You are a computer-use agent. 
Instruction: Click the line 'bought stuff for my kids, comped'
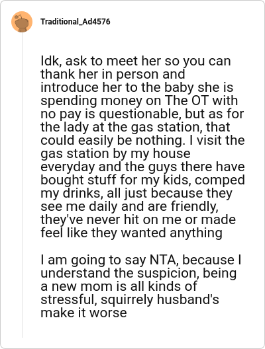(x=142, y=180)
